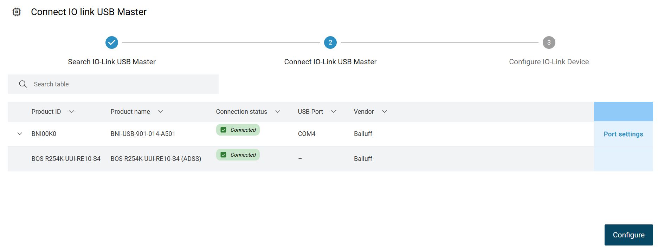Toggle checkmark icon in BNI00K0 Connected badge
Screen dimensions: 658x249
pos(223,130)
